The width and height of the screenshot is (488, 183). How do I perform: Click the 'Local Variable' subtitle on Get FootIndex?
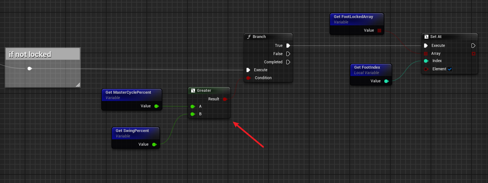click(x=367, y=73)
